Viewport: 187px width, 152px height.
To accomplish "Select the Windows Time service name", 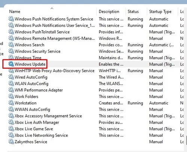I will coord(28,58).
